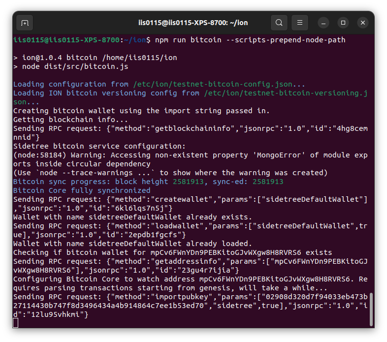Click the importpubkey RPC request line

pos(190,306)
